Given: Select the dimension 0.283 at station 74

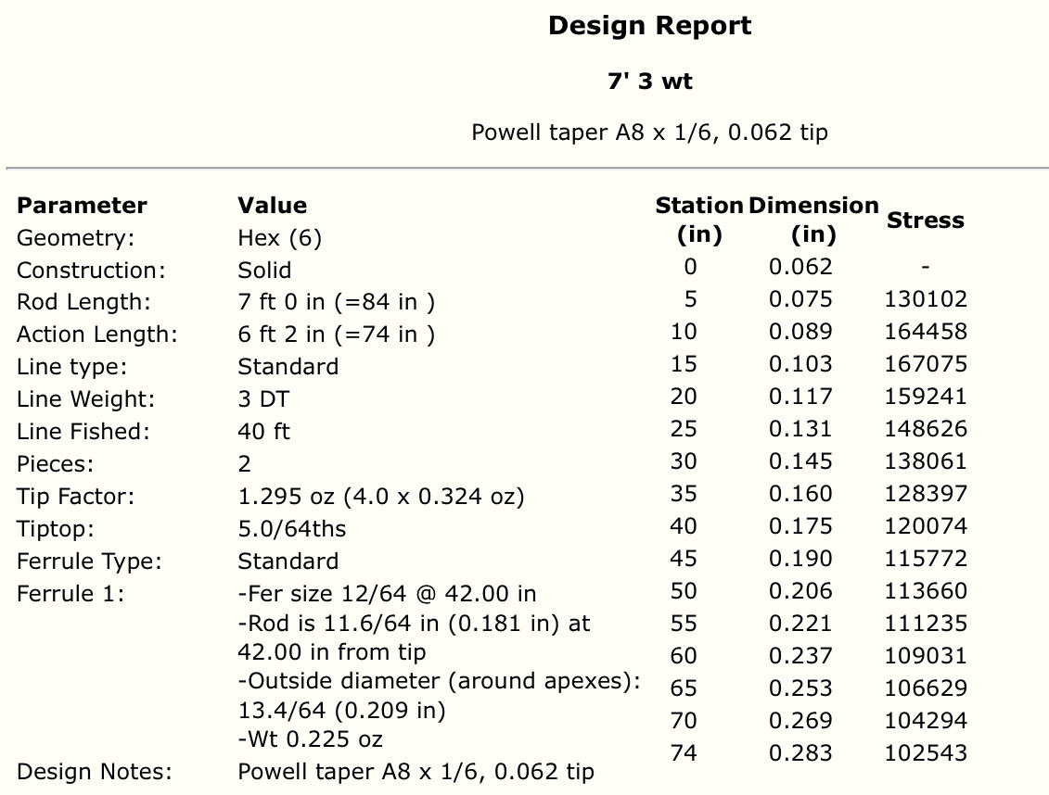Looking at the screenshot, I should 800,753.
